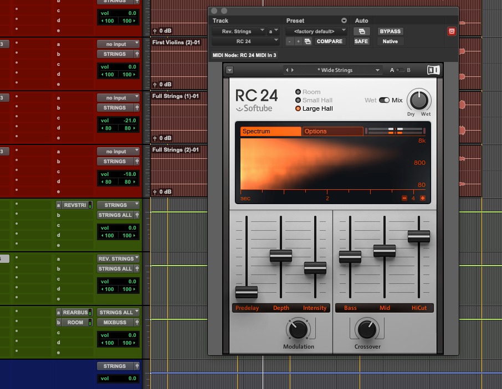The image size is (502, 389).
Task: Click the Depth fader handle
Action: click(x=281, y=256)
